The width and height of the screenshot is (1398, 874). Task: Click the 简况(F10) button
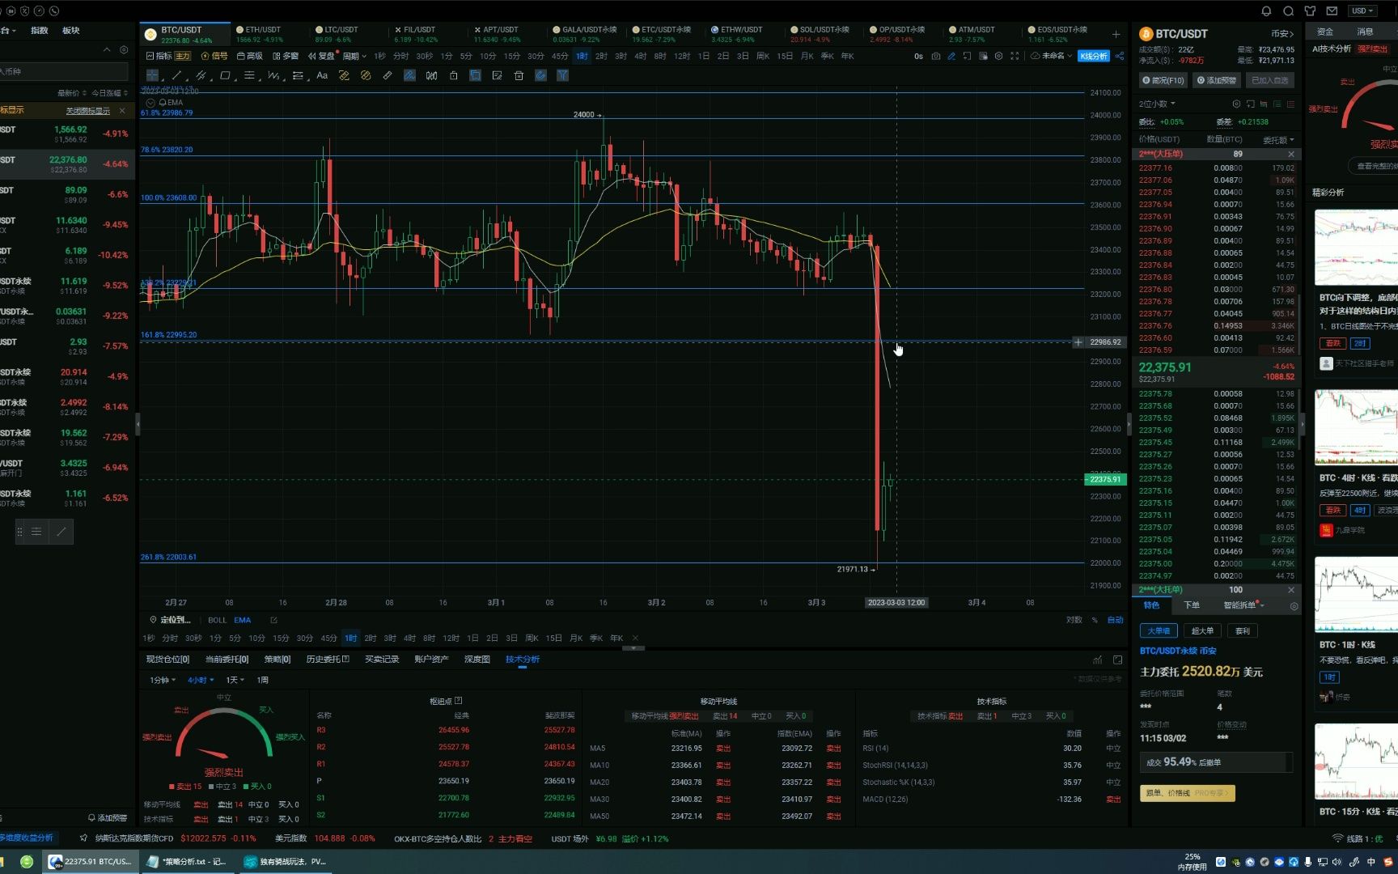[x=1163, y=80]
